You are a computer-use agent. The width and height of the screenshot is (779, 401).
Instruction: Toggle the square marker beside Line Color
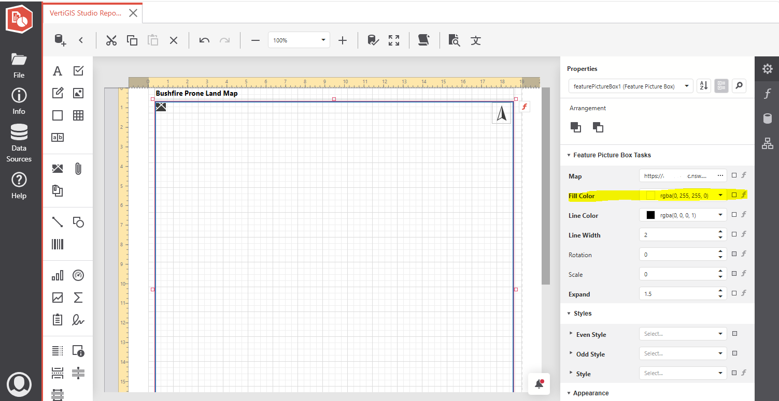(734, 215)
